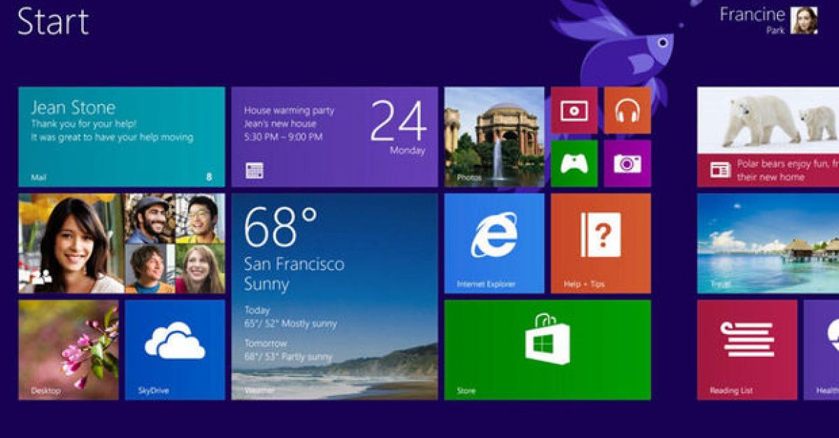
Task: Click the 68° temperature reading
Action: point(281,228)
